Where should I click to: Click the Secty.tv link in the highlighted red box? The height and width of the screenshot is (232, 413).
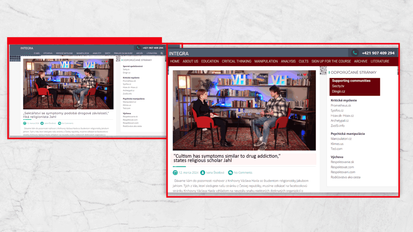pyautogui.click(x=338, y=86)
